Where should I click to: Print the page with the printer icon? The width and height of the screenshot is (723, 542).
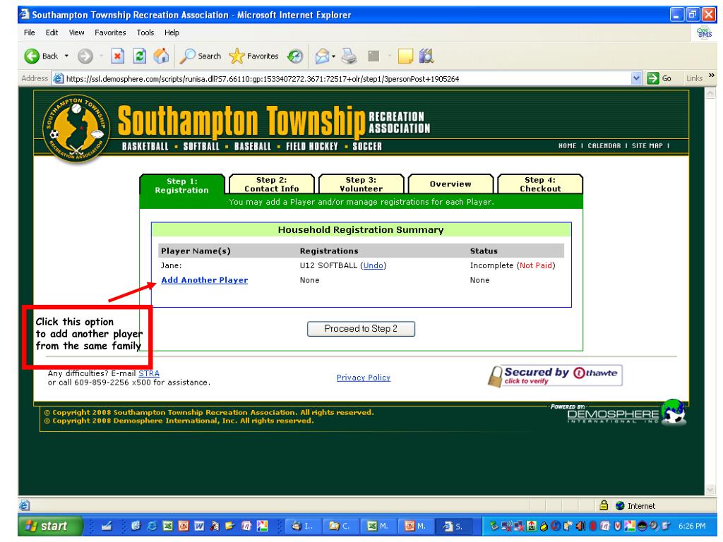pyautogui.click(x=349, y=56)
